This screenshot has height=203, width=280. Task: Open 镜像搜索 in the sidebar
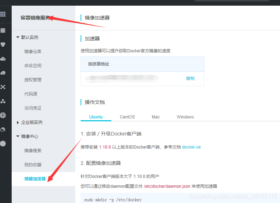coord(33,151)
